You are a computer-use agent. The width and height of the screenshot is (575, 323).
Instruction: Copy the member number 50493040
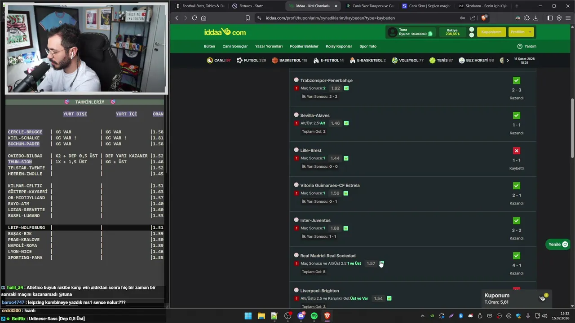(x=430, y=34)
